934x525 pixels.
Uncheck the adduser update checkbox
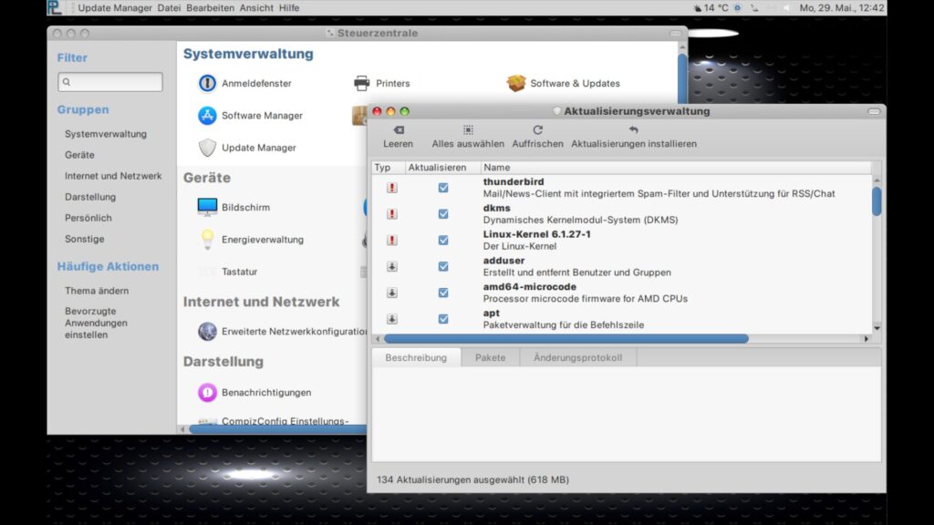(x=443, y=266)
